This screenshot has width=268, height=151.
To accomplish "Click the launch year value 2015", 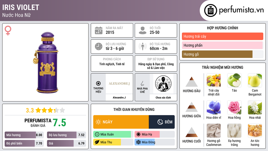I will pyautogui.click(x=110, y=32).
